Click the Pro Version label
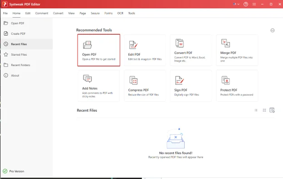Screen dimensions: 283x179 [x=17, y=171]
